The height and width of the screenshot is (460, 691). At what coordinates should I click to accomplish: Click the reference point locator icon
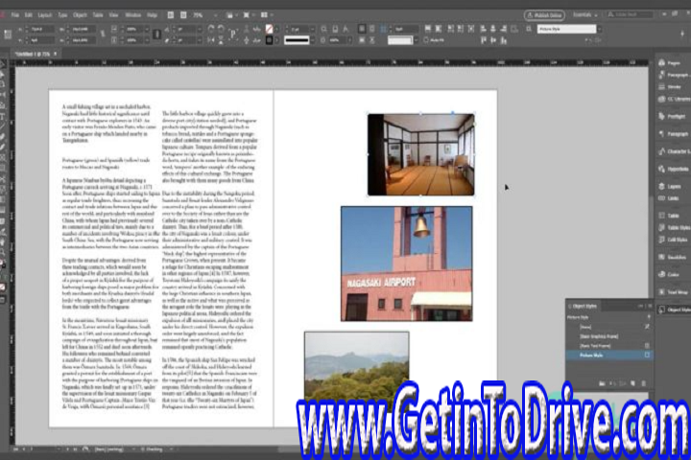8,34
